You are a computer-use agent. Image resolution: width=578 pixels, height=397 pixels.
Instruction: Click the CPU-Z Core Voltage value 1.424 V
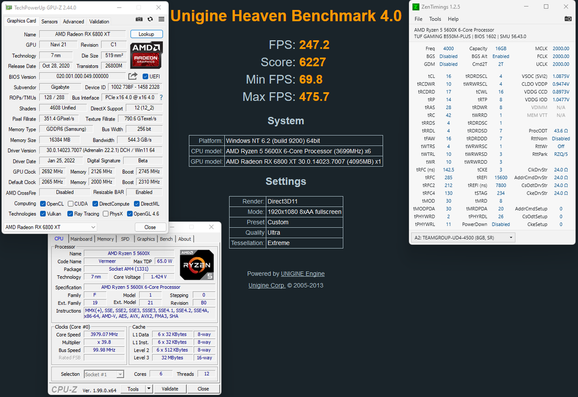pyautogui.click(x=159, y=277)
